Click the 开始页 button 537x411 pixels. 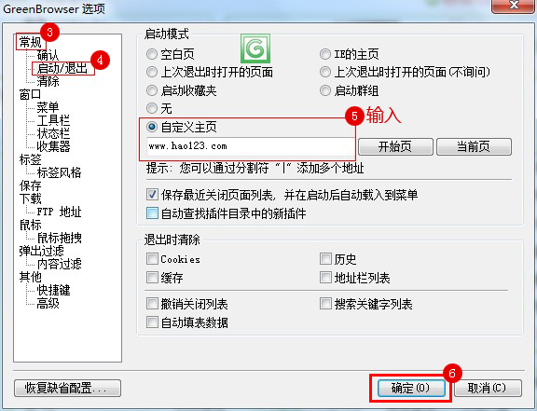(395, 146)
